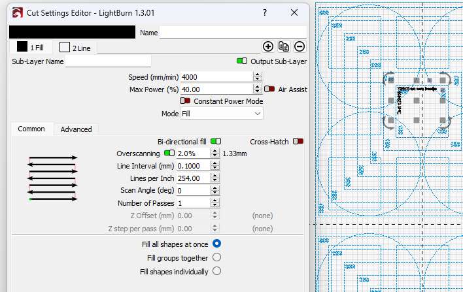
Task: Increase Scan Angle with the up arrow
Action: 215,189
